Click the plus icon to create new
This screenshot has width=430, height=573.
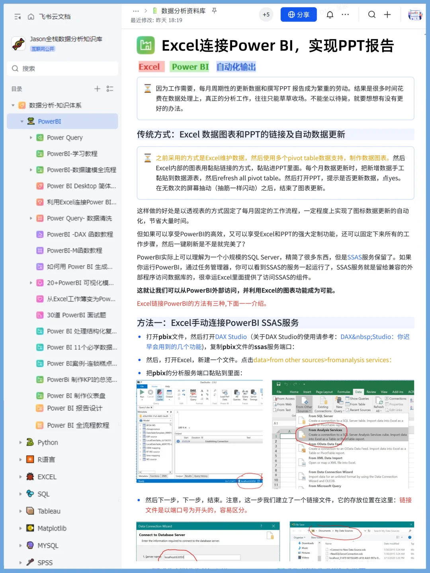tap(387, 15)
